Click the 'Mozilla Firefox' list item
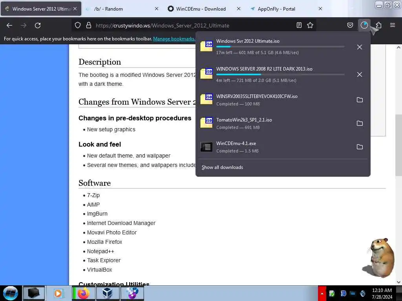This screenshot has height=301, width=402. (104, 242)
